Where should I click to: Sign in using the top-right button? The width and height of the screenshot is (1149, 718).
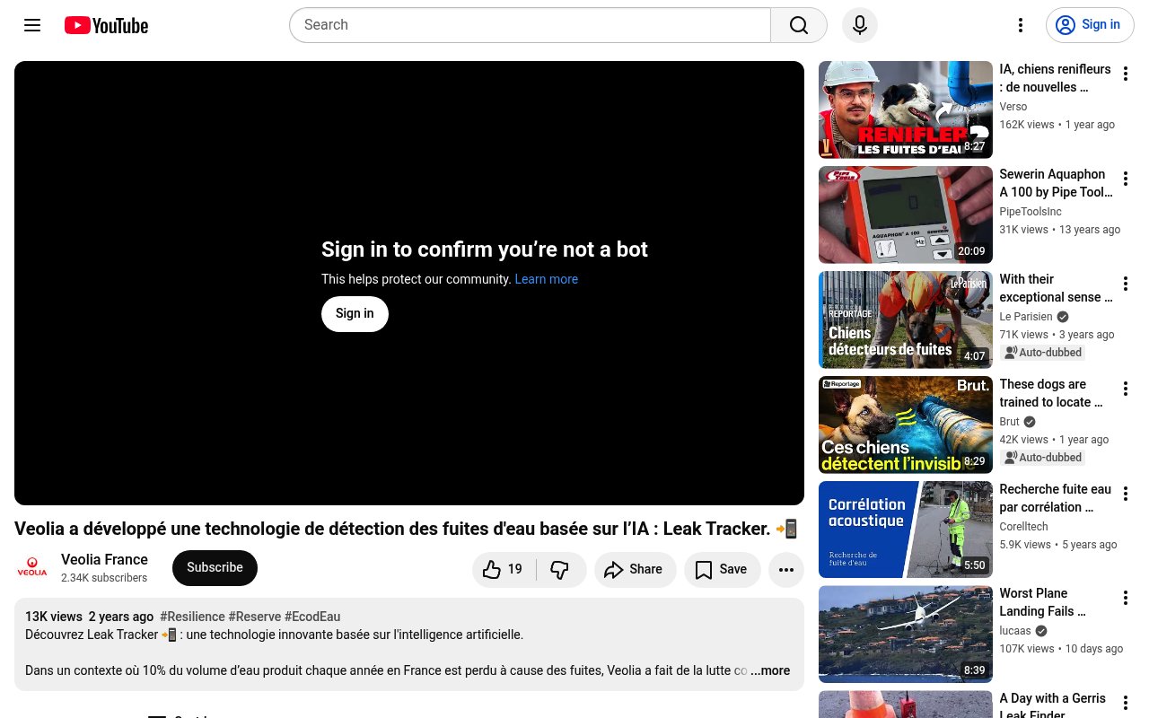1090,25
